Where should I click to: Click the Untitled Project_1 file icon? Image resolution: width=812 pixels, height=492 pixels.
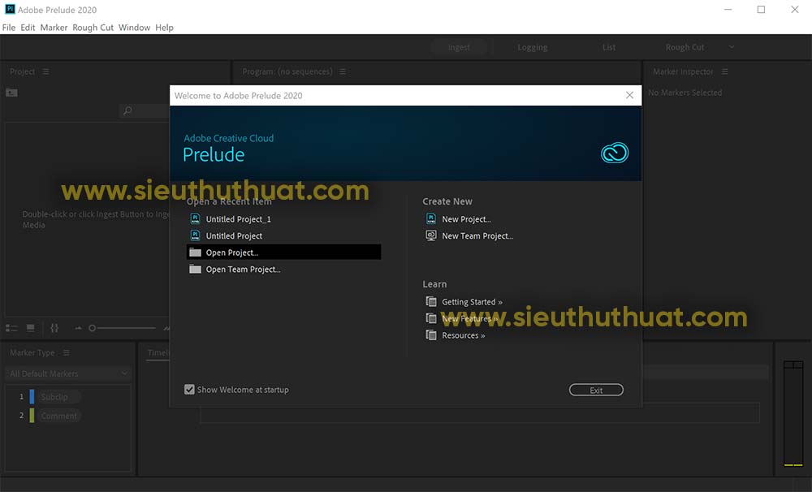click(x=195, y=218)
